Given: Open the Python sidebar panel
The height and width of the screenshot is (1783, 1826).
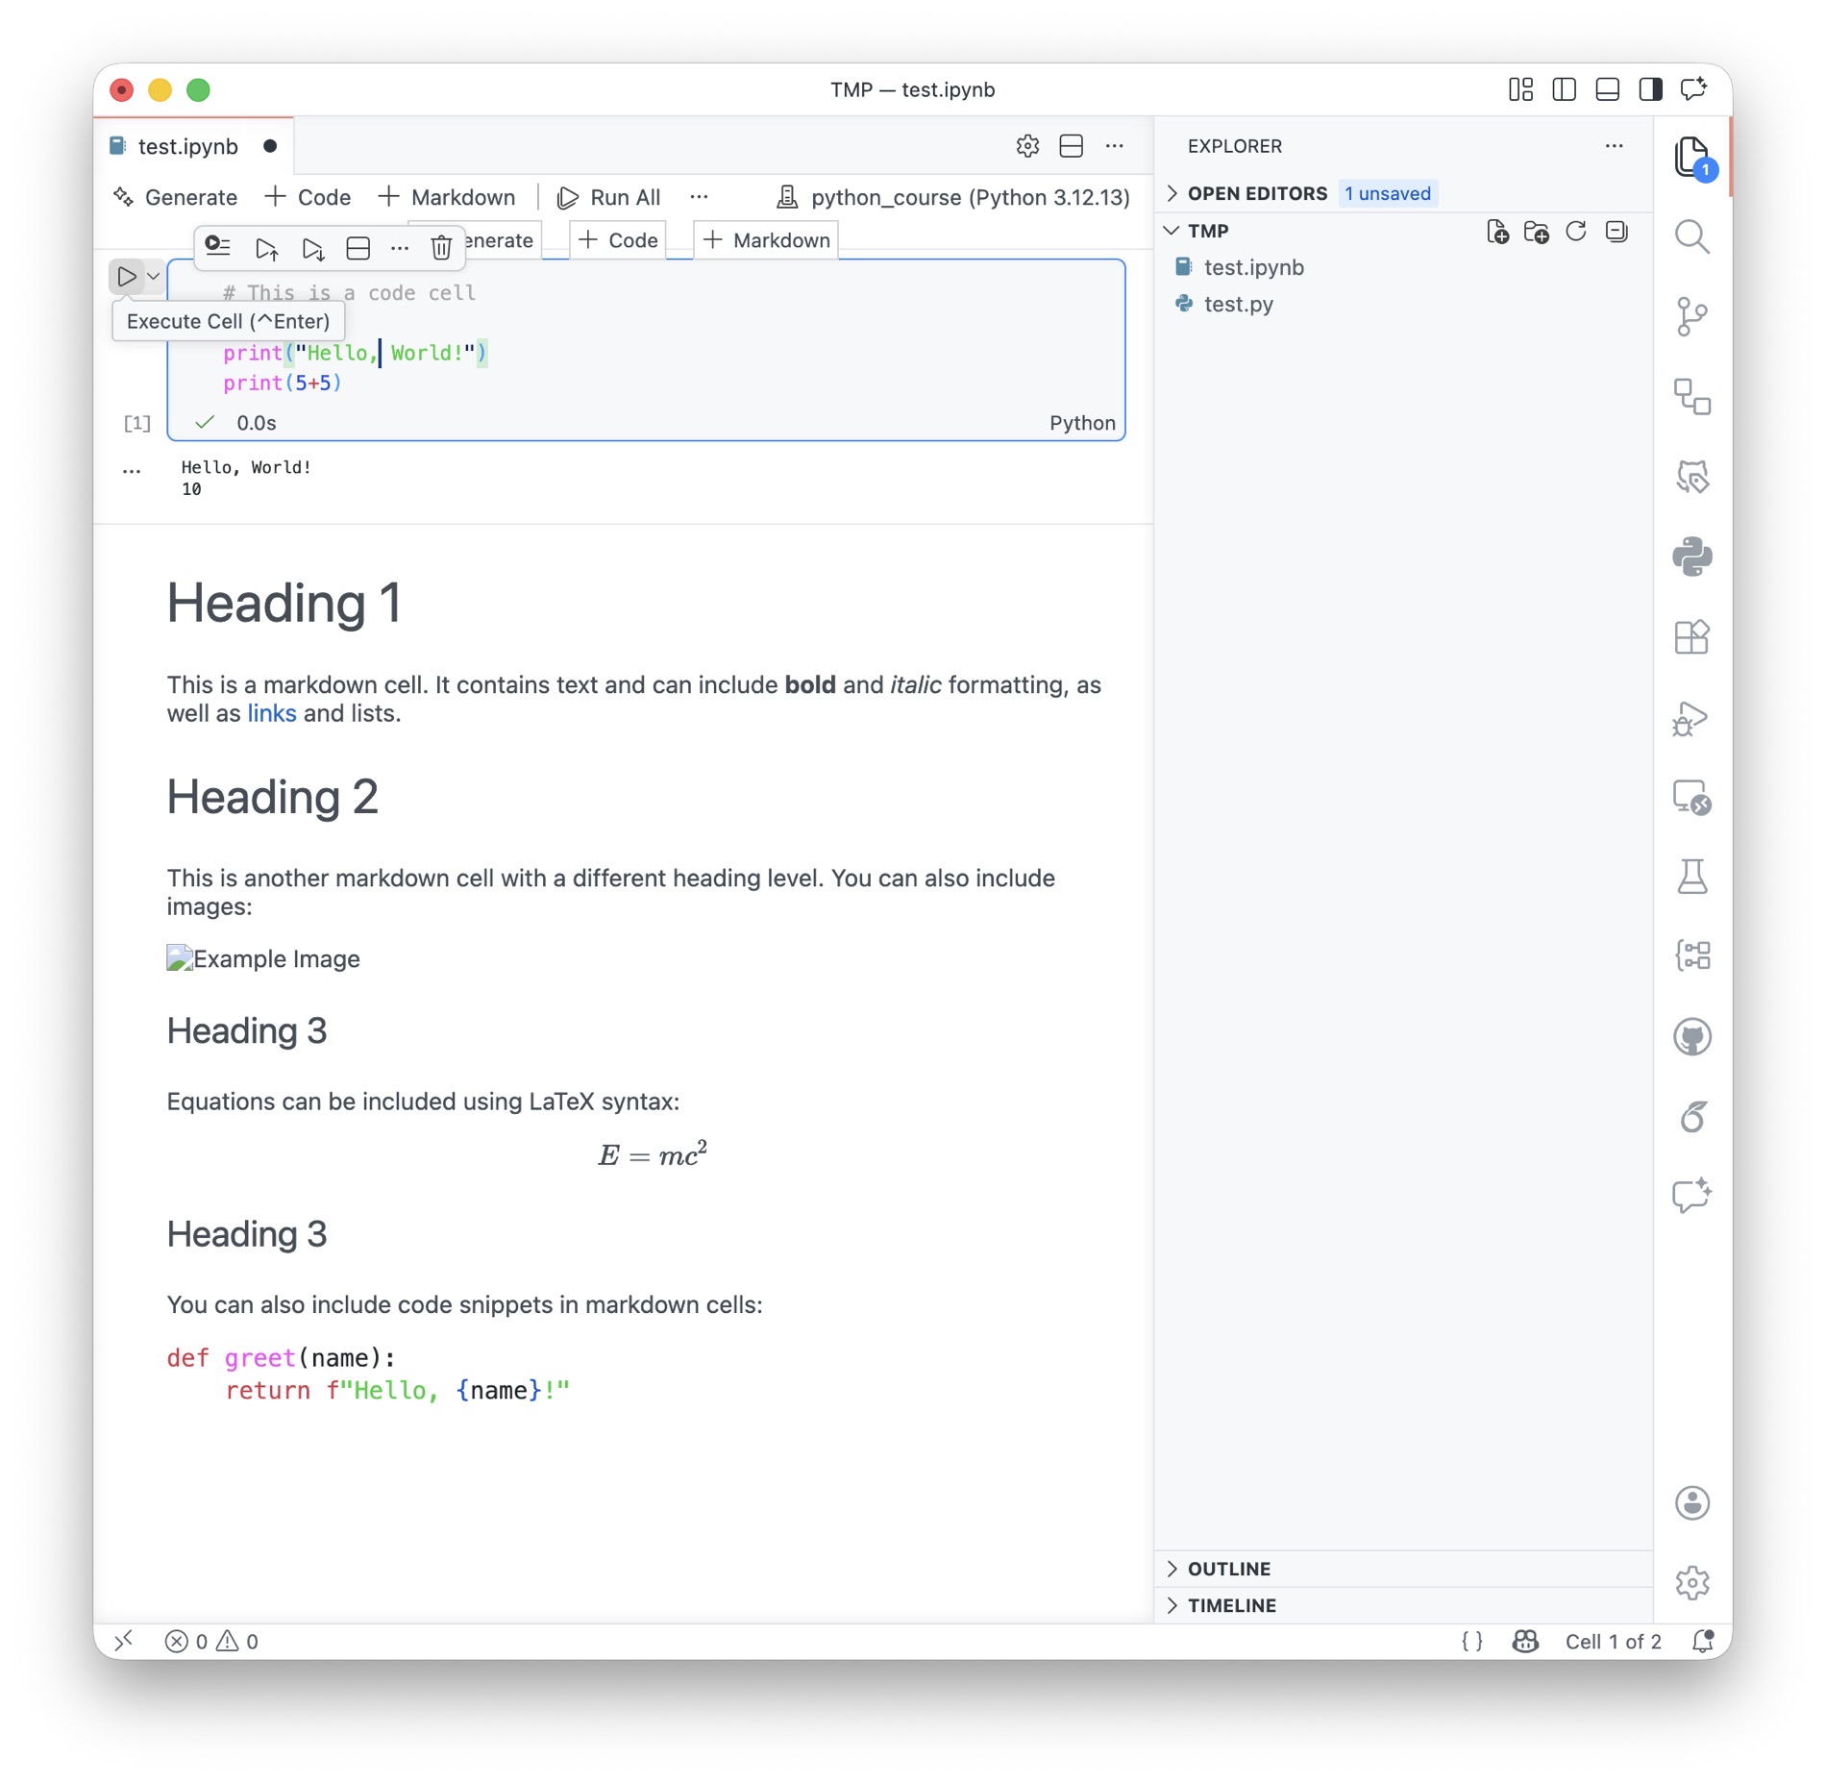Looking at the screenshot, I should point(1690,557).
